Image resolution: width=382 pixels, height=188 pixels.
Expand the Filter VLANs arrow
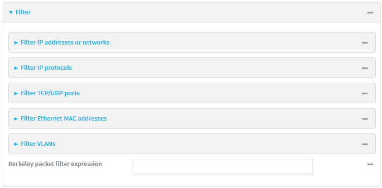click(x=16, y=144)
